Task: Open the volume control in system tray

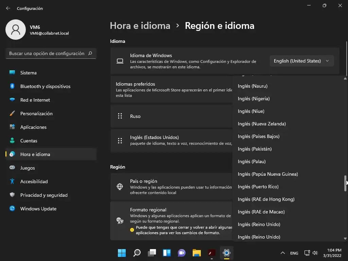Action: (x=315, y=253)
